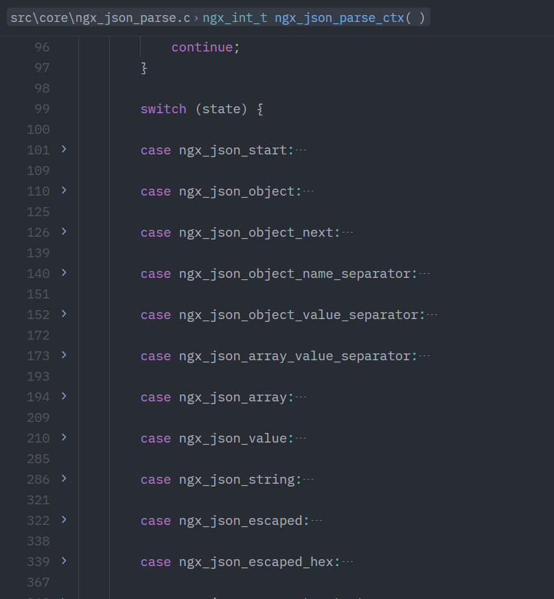Click the state variable in switch statement
Image resolution: width=554 pixels, height=599 pixels.
point(221,109)
